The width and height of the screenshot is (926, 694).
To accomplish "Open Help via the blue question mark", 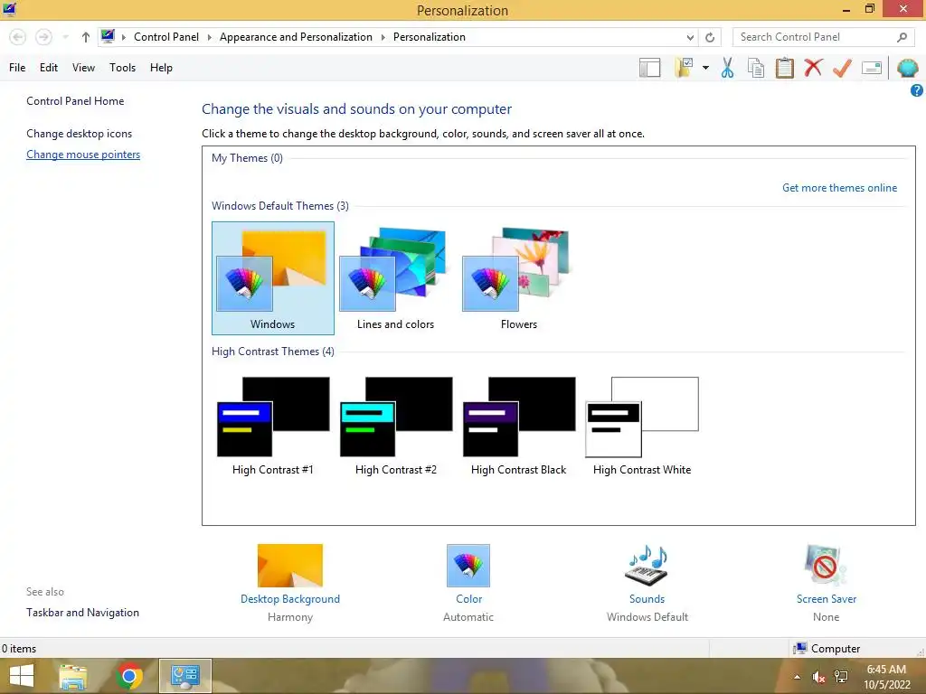I will click(x=917, y=90).
